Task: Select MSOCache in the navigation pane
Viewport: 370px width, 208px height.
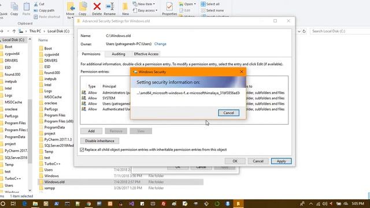Action: [13, 102]
